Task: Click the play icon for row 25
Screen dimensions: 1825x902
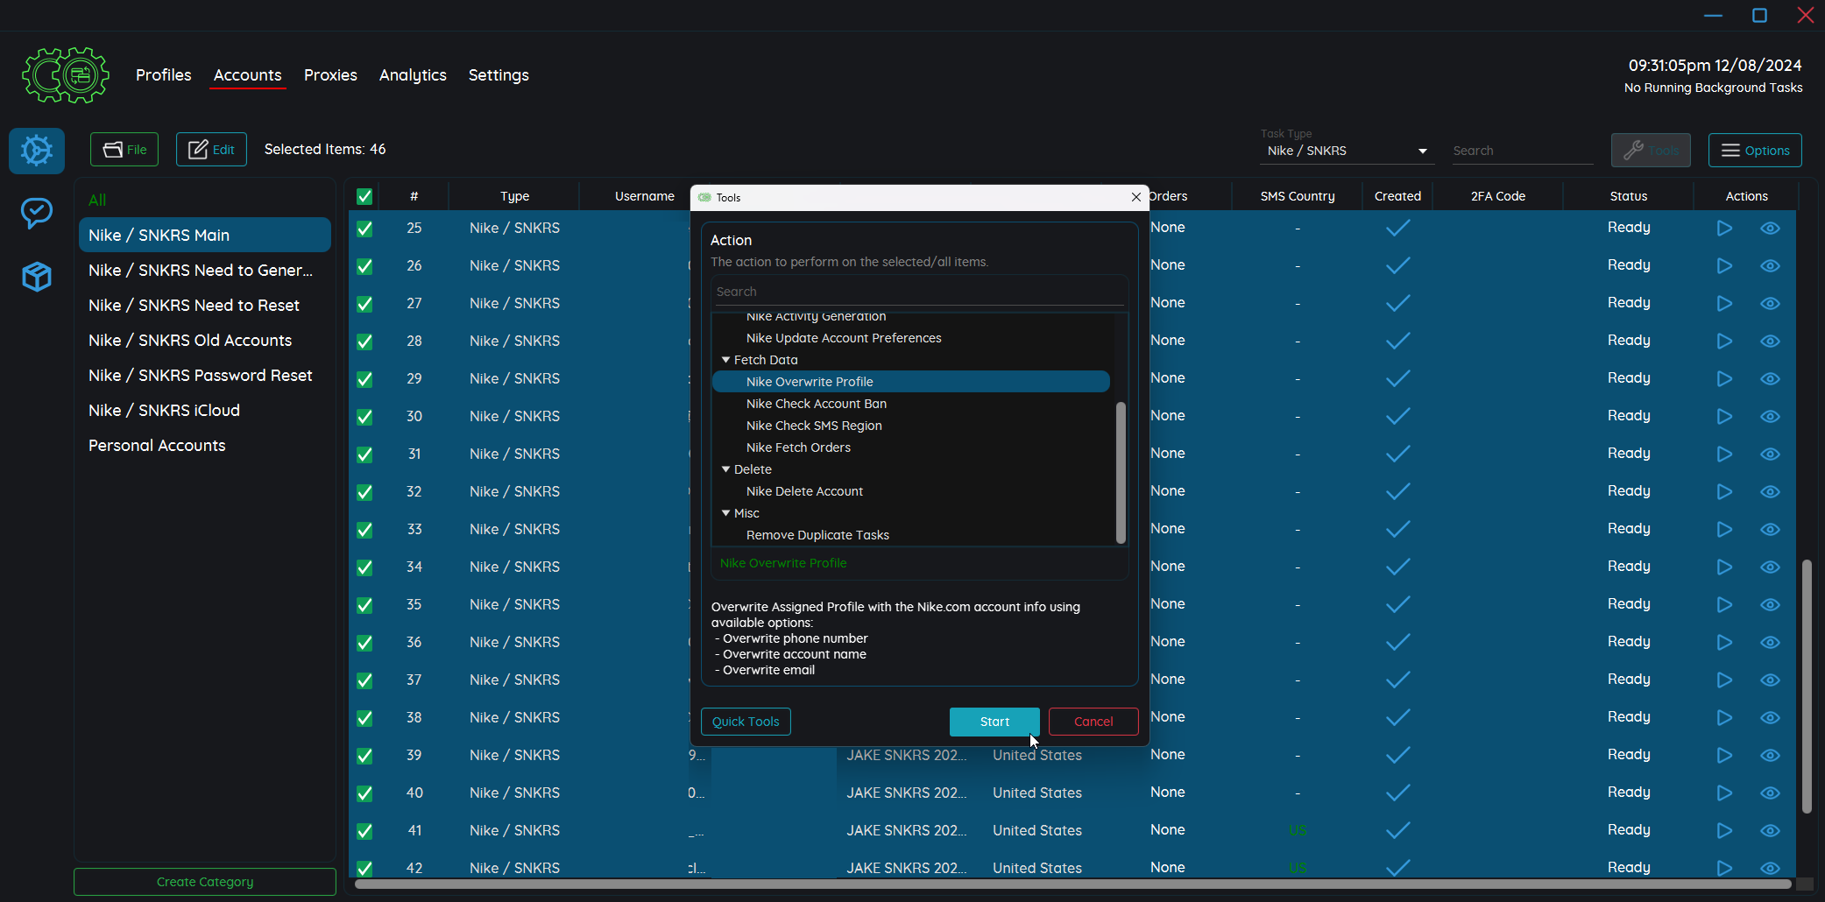Action: [x=1723, y=228]
